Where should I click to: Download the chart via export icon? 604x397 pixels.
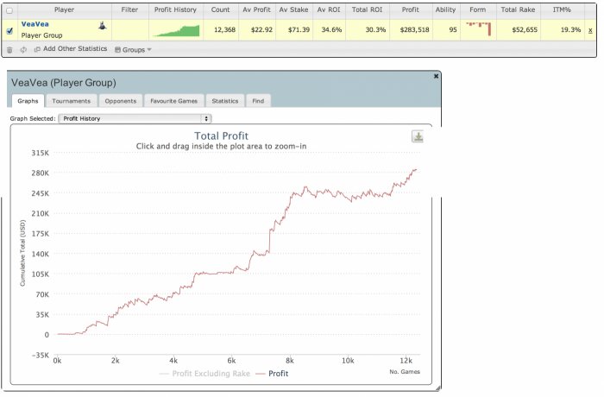pos(418,136)
